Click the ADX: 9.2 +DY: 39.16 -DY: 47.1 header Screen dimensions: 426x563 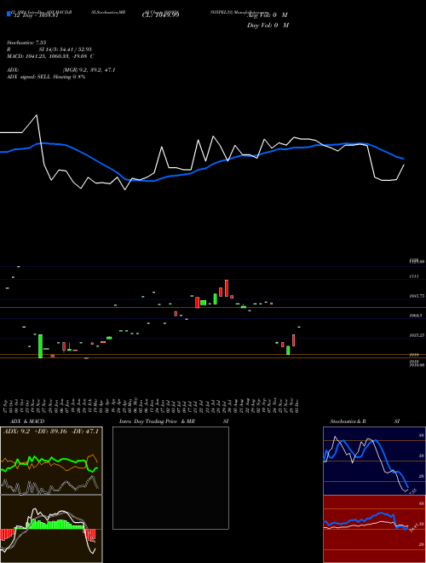point(51,432)
